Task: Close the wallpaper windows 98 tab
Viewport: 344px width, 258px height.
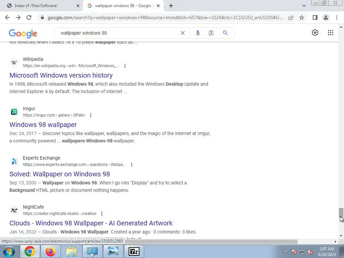Action: click(x=158, y=6)
